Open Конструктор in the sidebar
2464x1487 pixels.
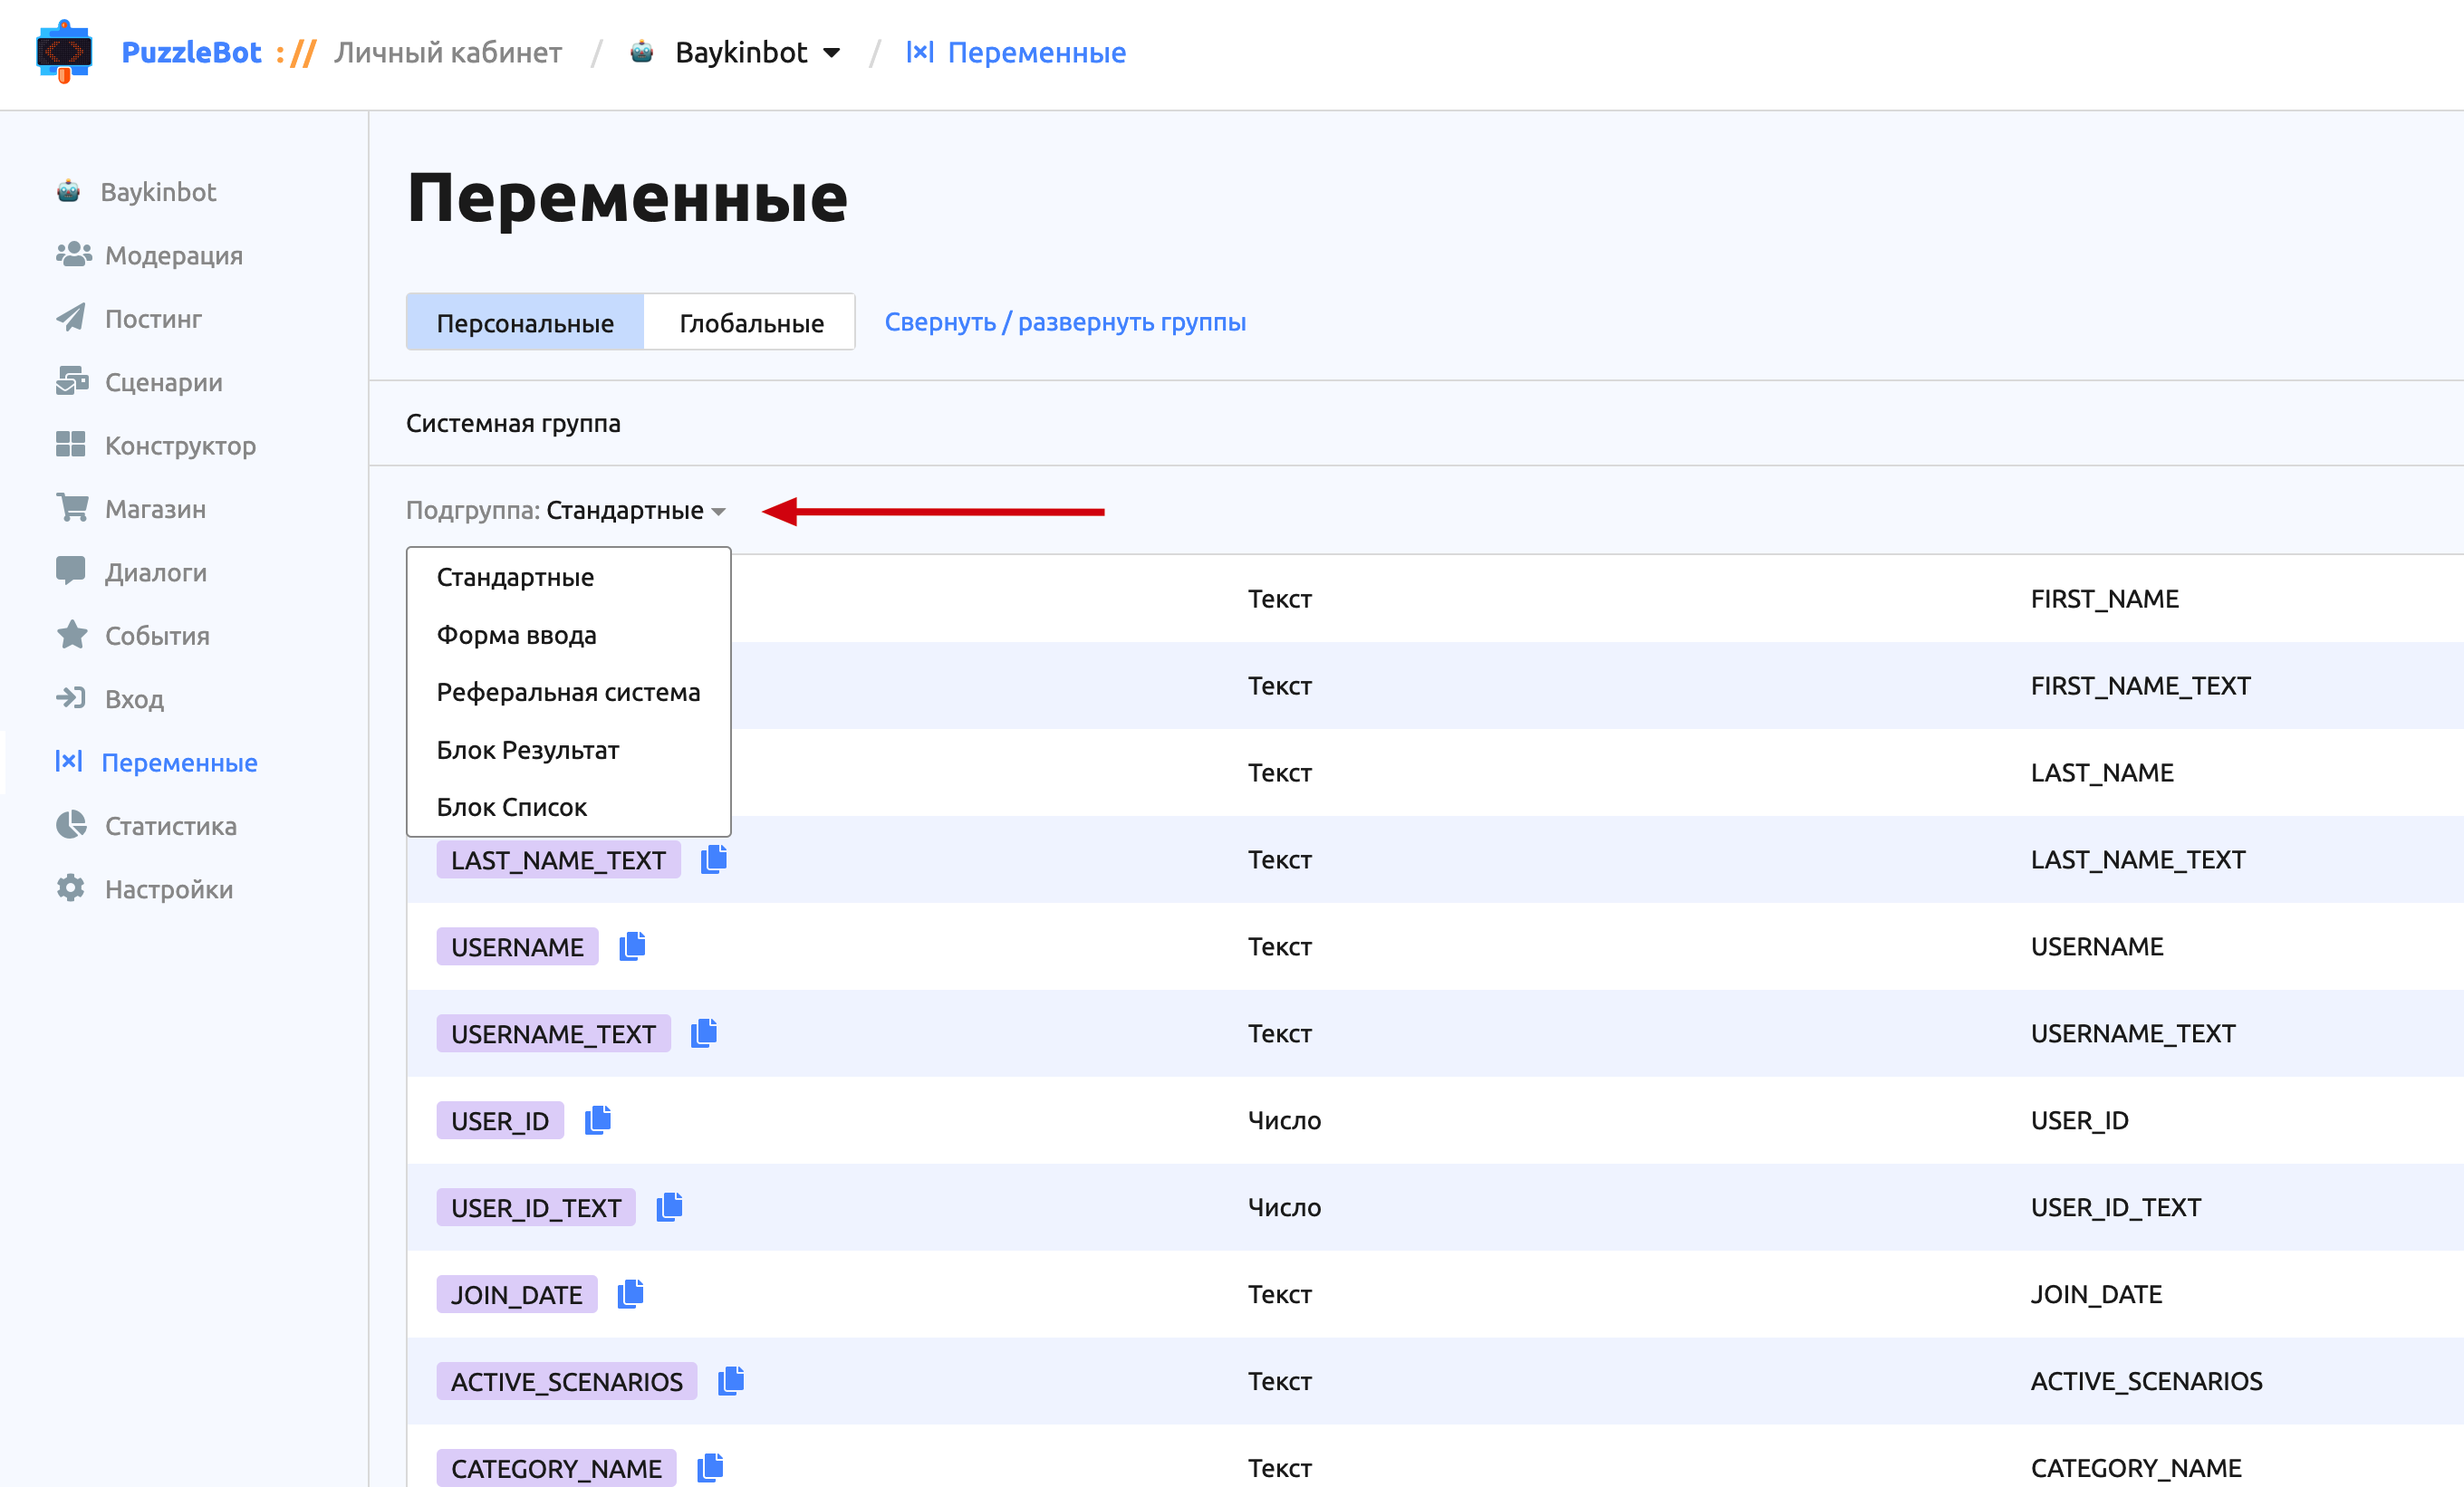[x=156, y=445]
